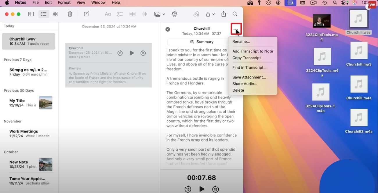Screen dimensions: 378x193
Task: Open the text format Aa button
Action: tap(108, 14)
